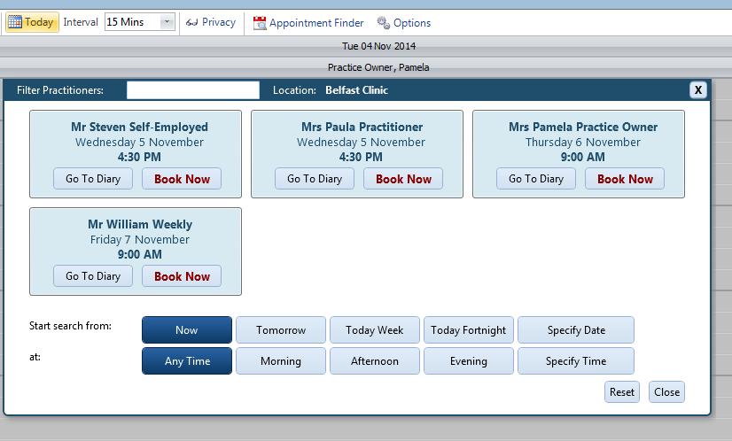This screenshot has height=441, width=732.
Task: Go To Diary for Mrs Paula Practitioner
Action: coord(315,179)
